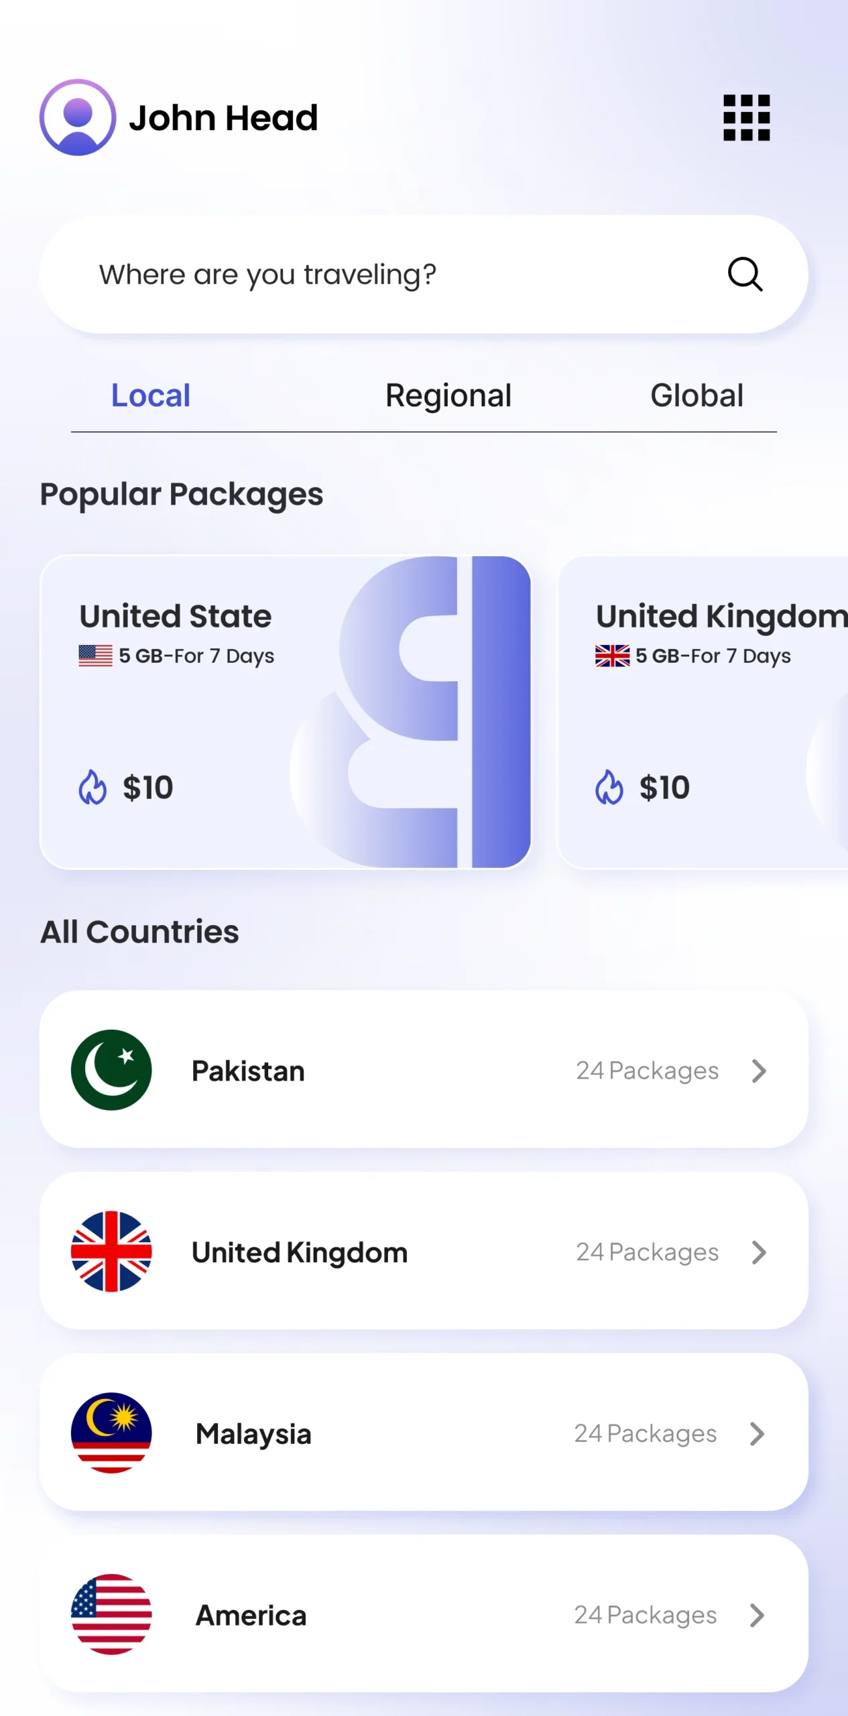Select the Local tab
This screenshot has width=848, height=1716.
pos(151,395)
